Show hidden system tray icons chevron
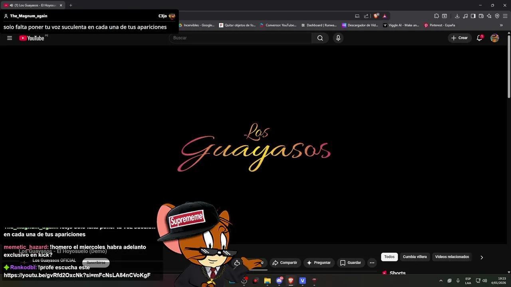The width and height of the screenshot is (511, 287). (441, 281)
